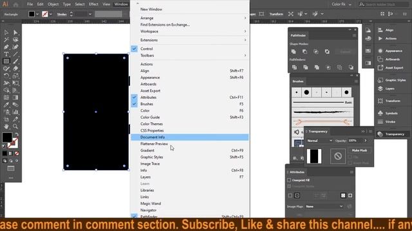The width and height of the screenshot is (412, 231).
Task: Select the Paintbrush tool
Action: click(x=15, y=62)
